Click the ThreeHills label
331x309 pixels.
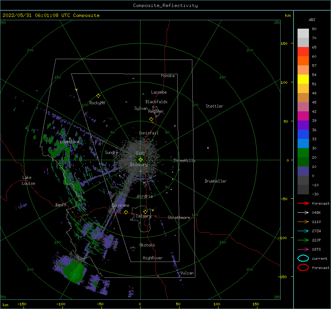pyautogui.click(x=185, y=161)
